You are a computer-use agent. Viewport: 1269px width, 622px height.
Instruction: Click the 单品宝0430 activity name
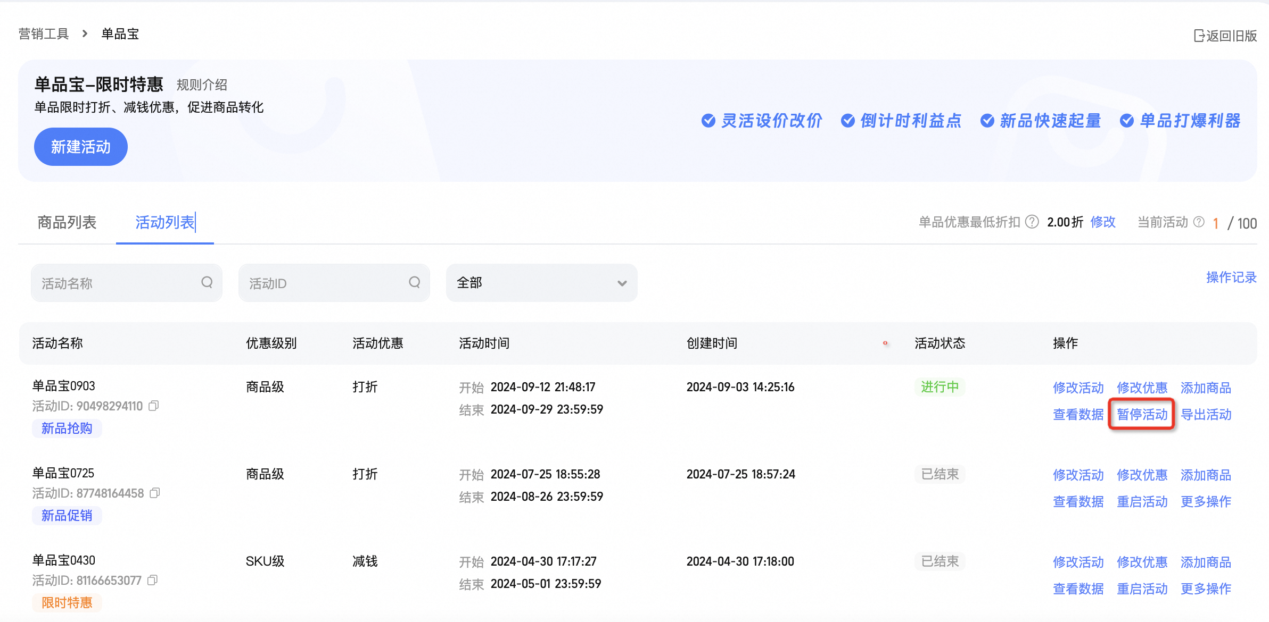(x=64, y=560)
